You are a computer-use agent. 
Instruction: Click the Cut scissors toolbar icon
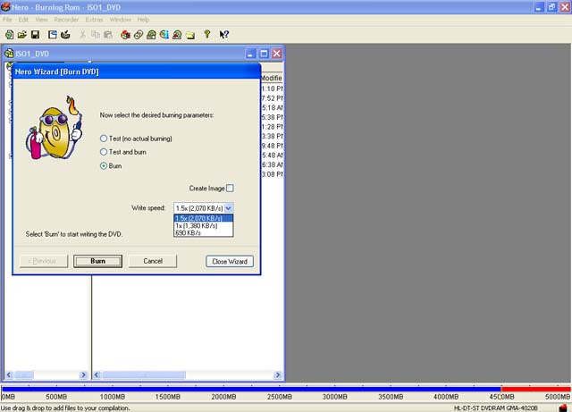(83, 35)
